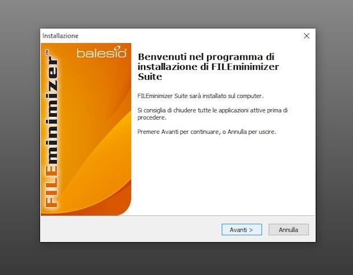Close the Installazione dialog with X

pos(306,36)
